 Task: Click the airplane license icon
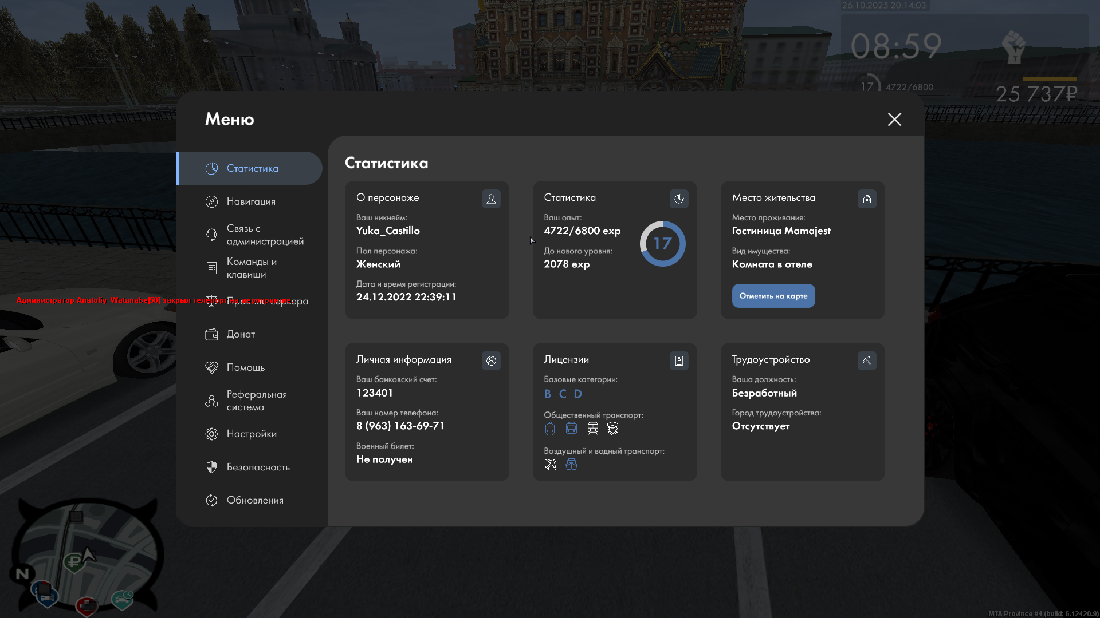(x=551, y=464)
